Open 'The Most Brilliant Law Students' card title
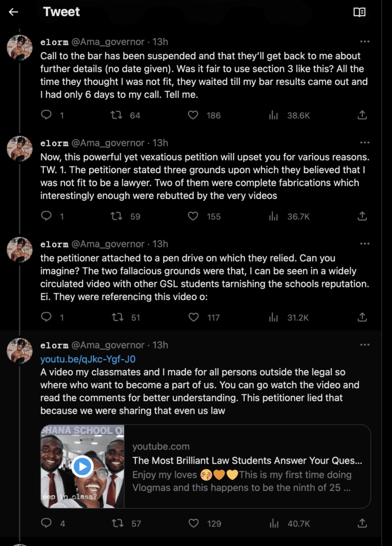Viewport: 392px width, 546px height. click(247, 460)
